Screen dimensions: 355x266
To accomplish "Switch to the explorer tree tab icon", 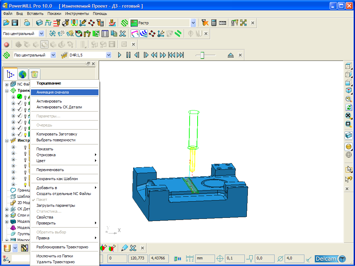I will (x=10, y=74).
